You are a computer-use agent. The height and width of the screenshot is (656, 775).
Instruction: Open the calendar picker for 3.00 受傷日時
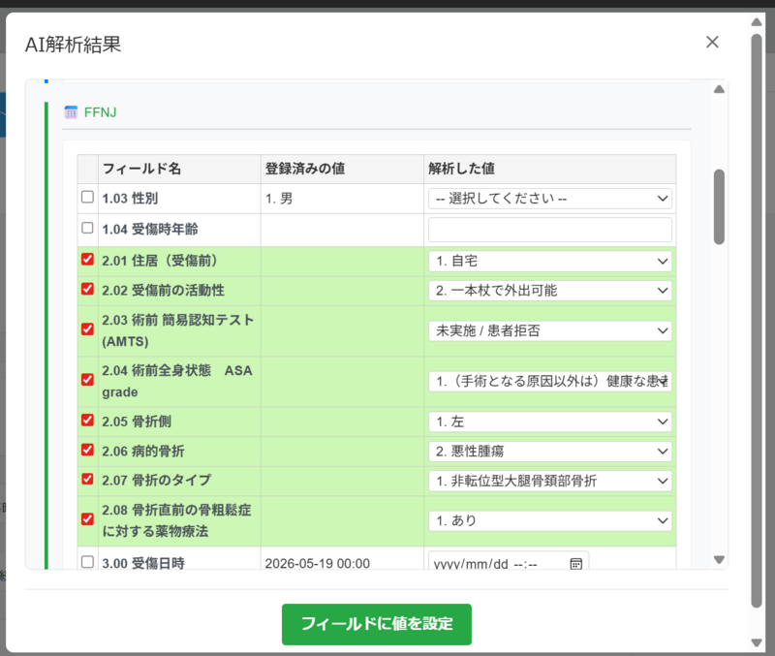pos(575,564)
